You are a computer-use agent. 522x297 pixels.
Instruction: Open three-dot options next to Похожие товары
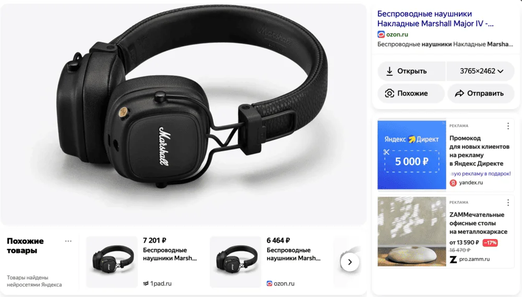pos(68,241)
